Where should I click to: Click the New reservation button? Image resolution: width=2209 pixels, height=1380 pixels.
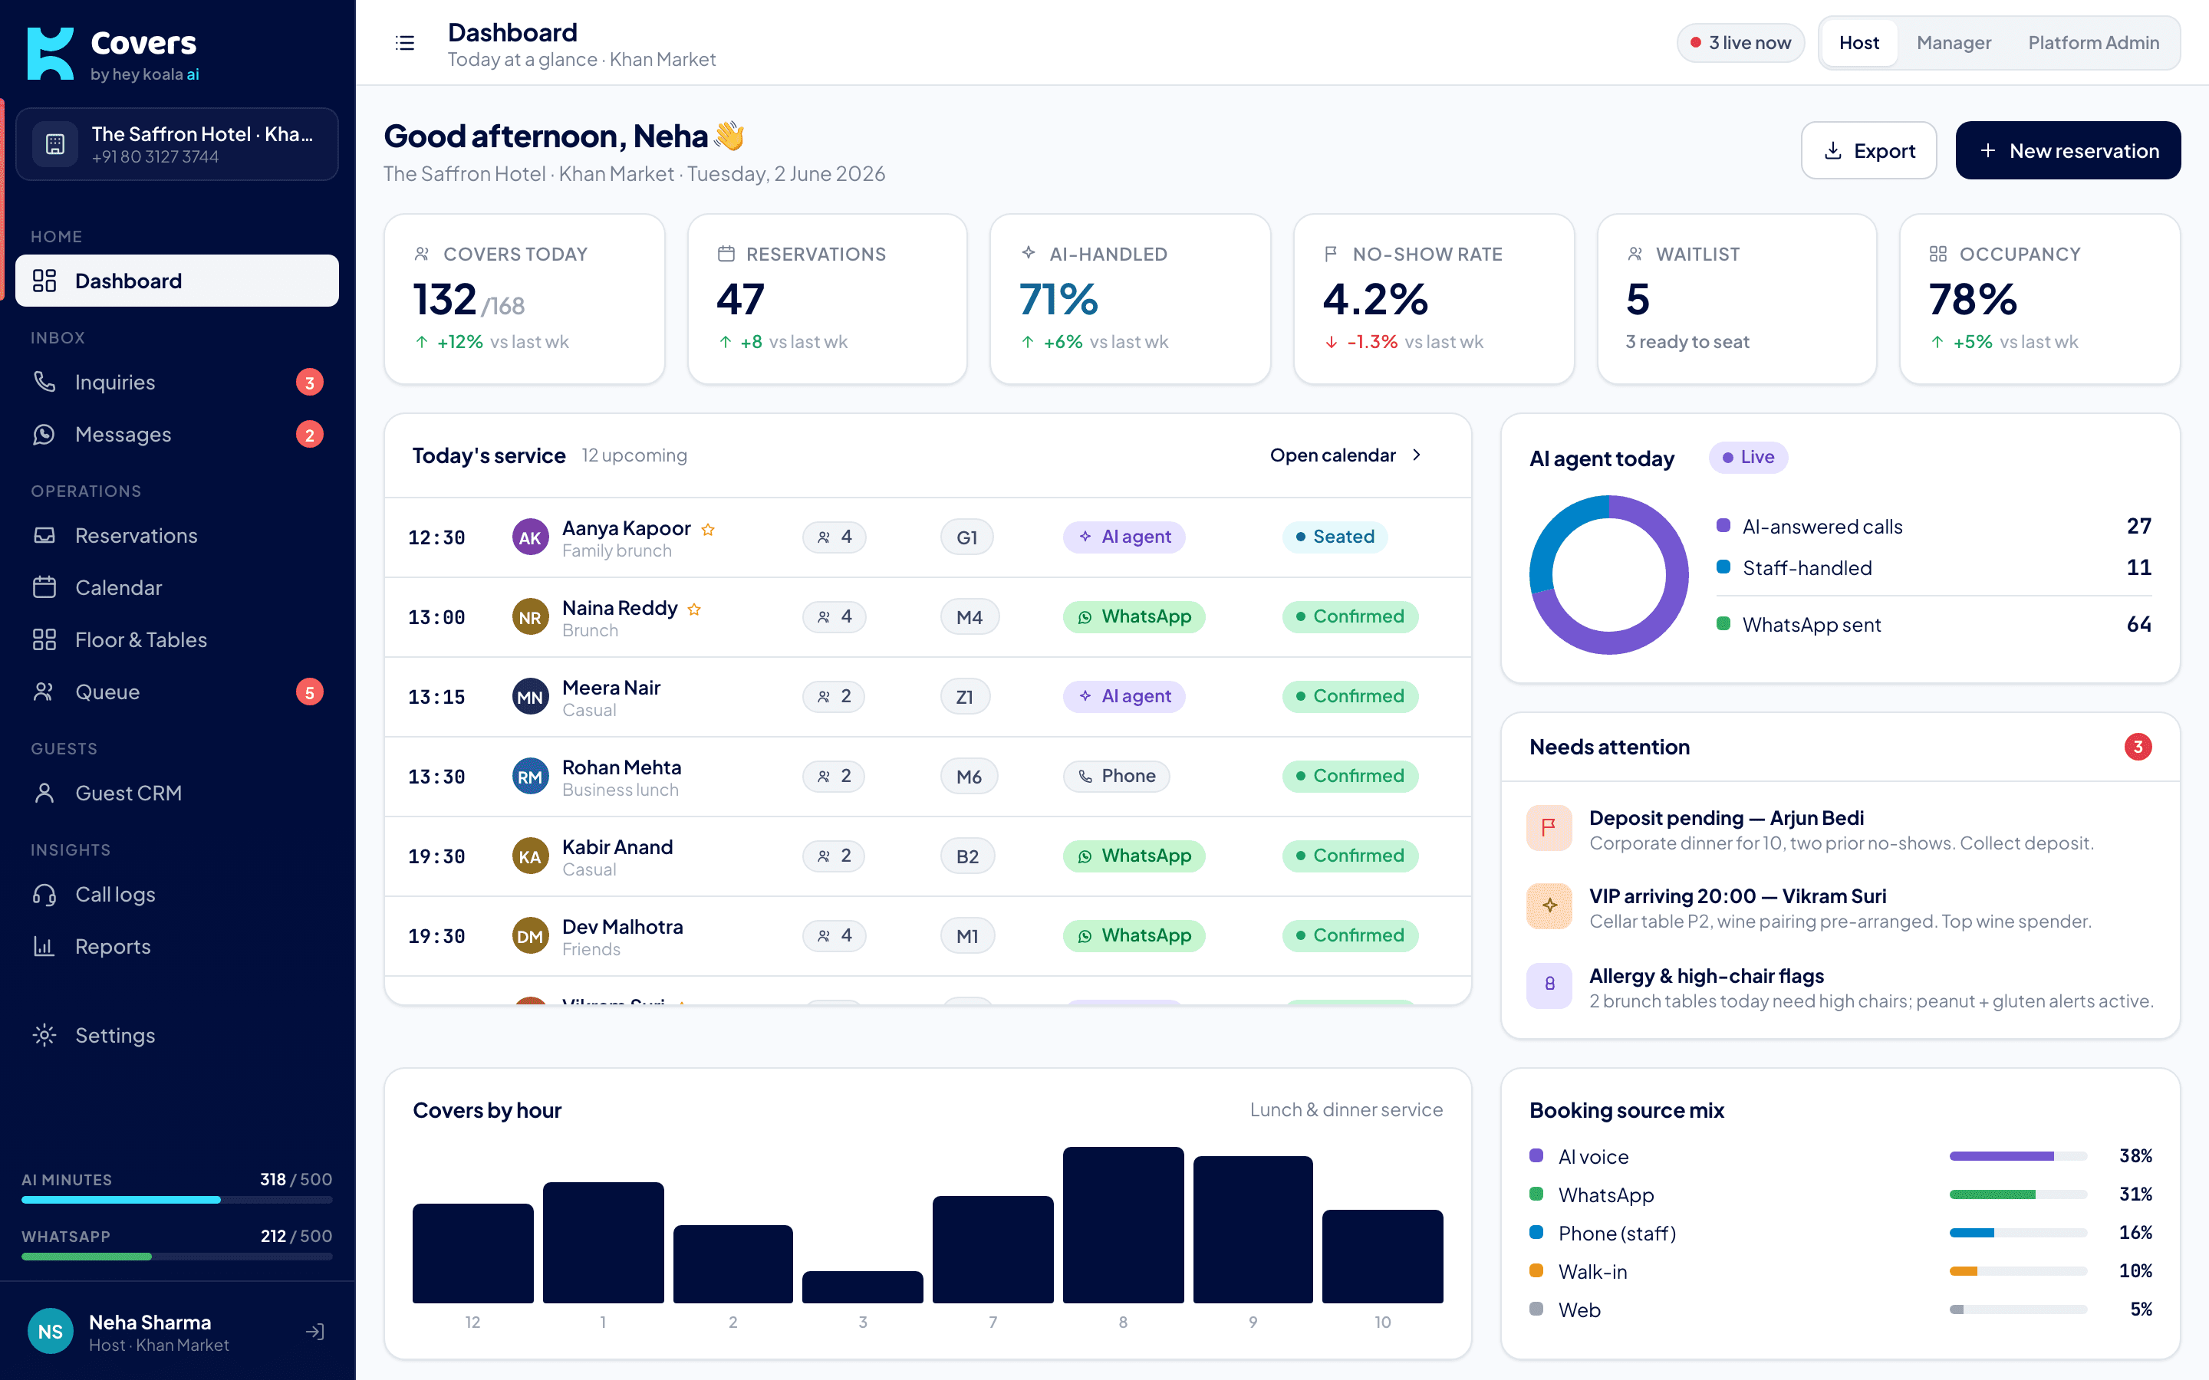coord(2068,150)
